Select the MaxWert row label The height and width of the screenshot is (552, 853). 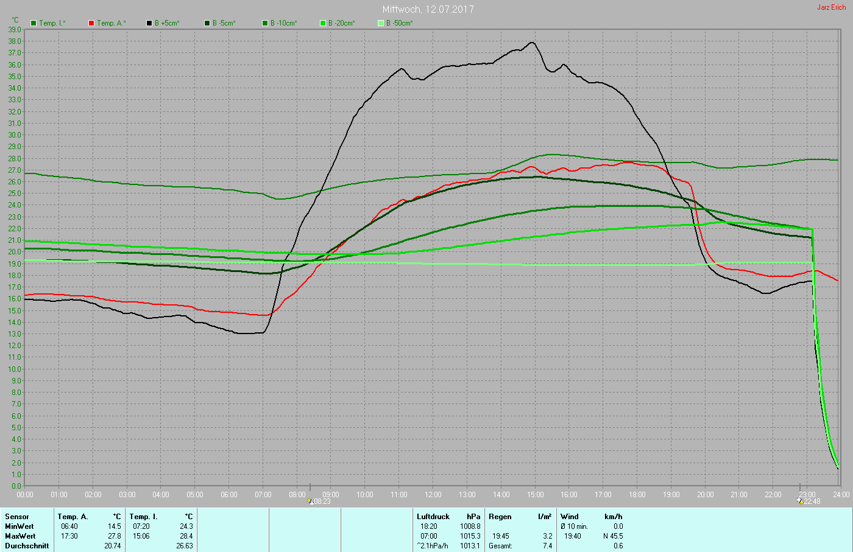[20, 536]
